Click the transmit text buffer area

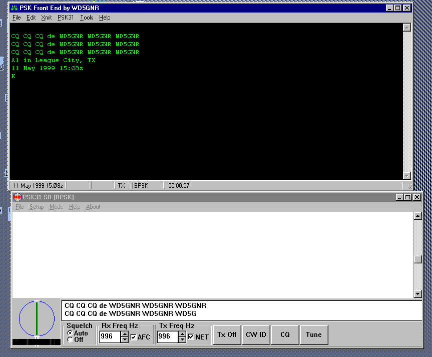click(240, 310)
